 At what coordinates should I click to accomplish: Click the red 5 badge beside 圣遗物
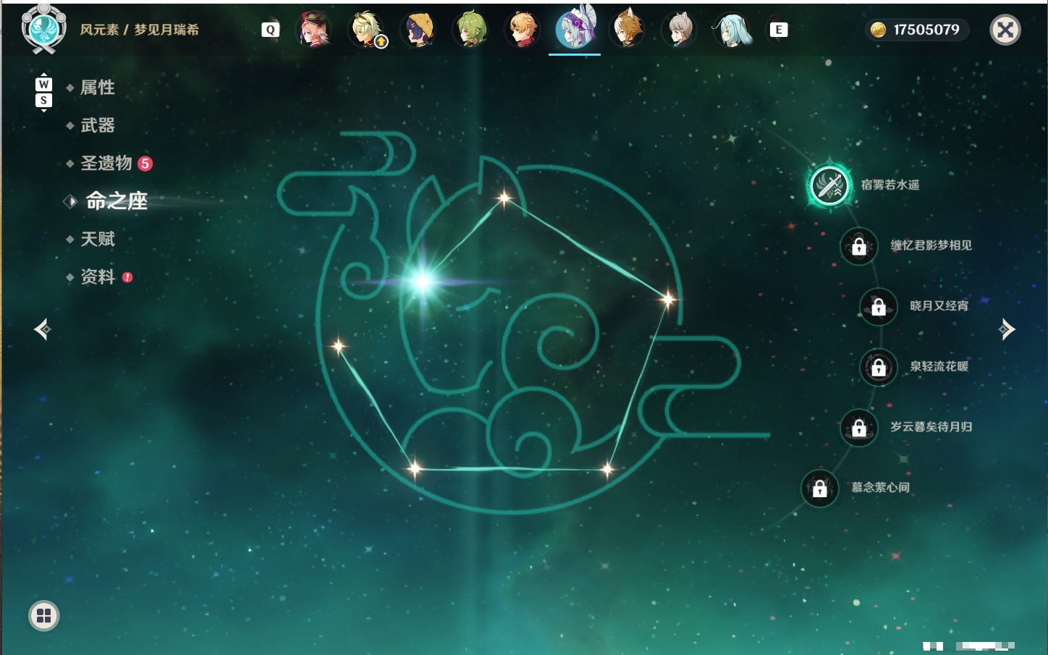pos(145,164)
